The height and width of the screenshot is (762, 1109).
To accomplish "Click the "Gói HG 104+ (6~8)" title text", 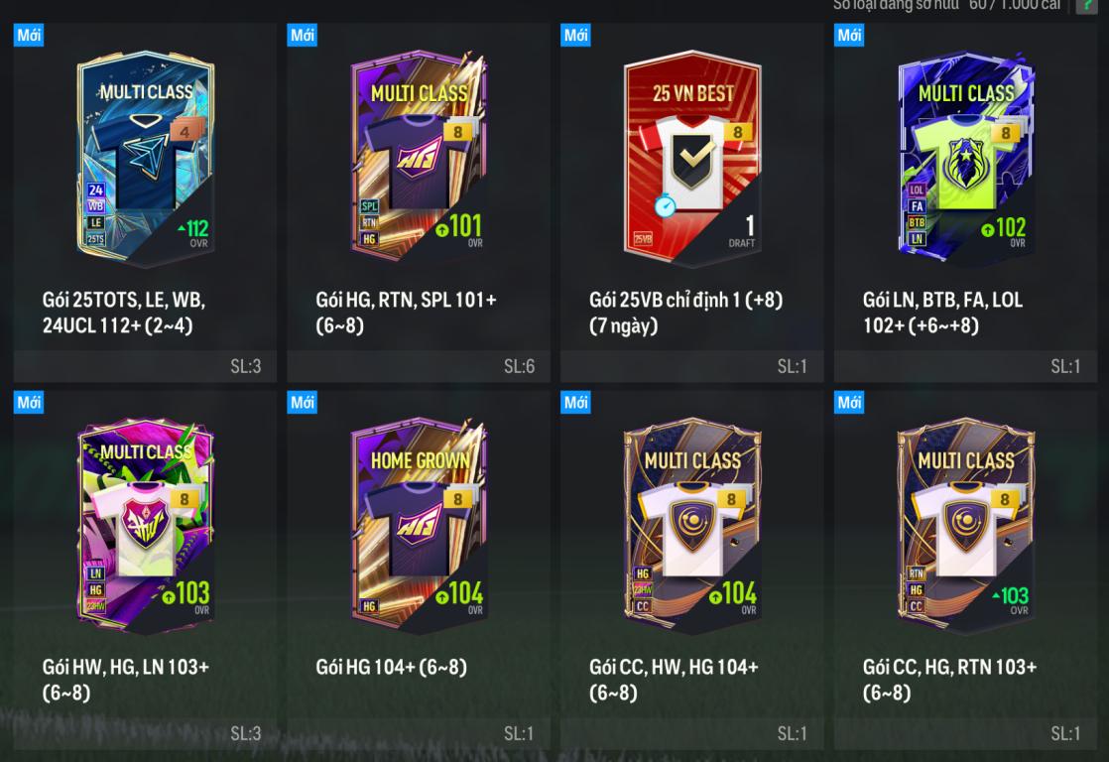I will 391,667.
